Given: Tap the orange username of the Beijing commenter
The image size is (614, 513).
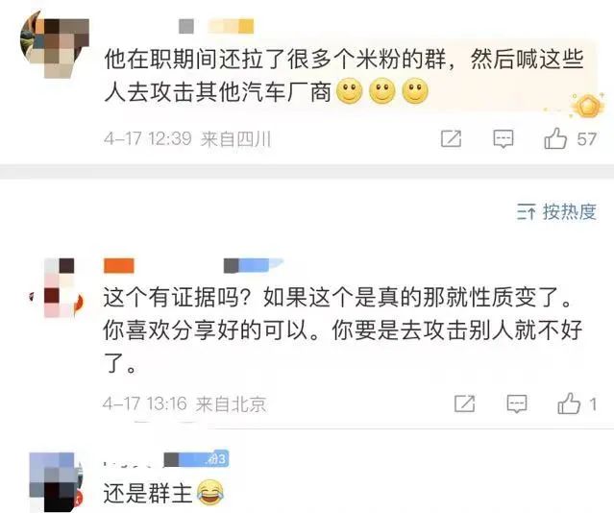Looking at the screenshot, I should pyautogui.click(x=119, y=266).
